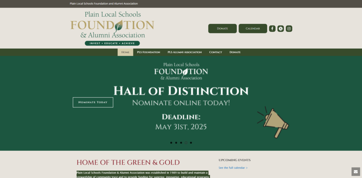The height and width of the screenshot is (178, 362).
Task: Open the Facebook page icon
Action: click(272, 29)
